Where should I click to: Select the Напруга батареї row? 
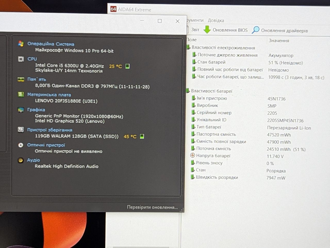tap(258, 156)
